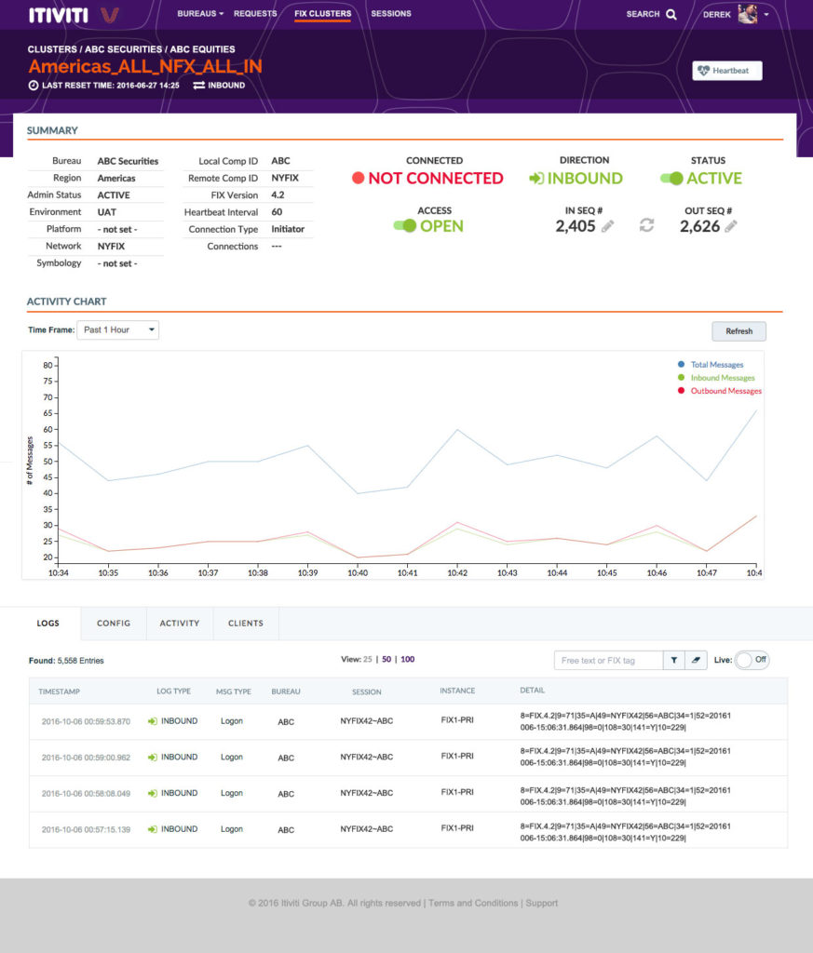The width and height of the screenshot is (813, 953).
Task: Switch to the Activity tab
Action: pos(180,623)
